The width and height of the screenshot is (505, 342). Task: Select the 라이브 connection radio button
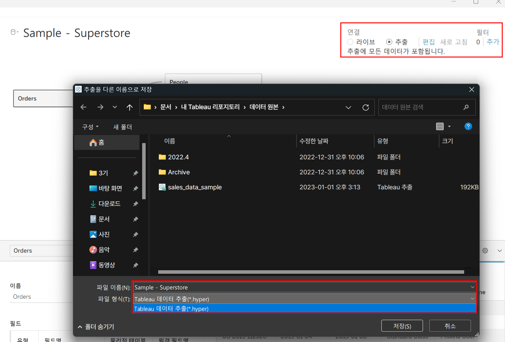click(350, 42)
